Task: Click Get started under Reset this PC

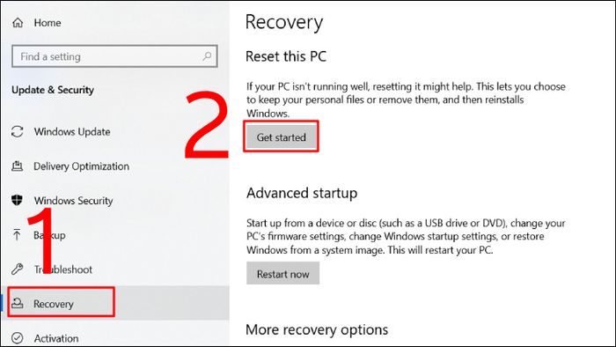Action: pos(281,137)
